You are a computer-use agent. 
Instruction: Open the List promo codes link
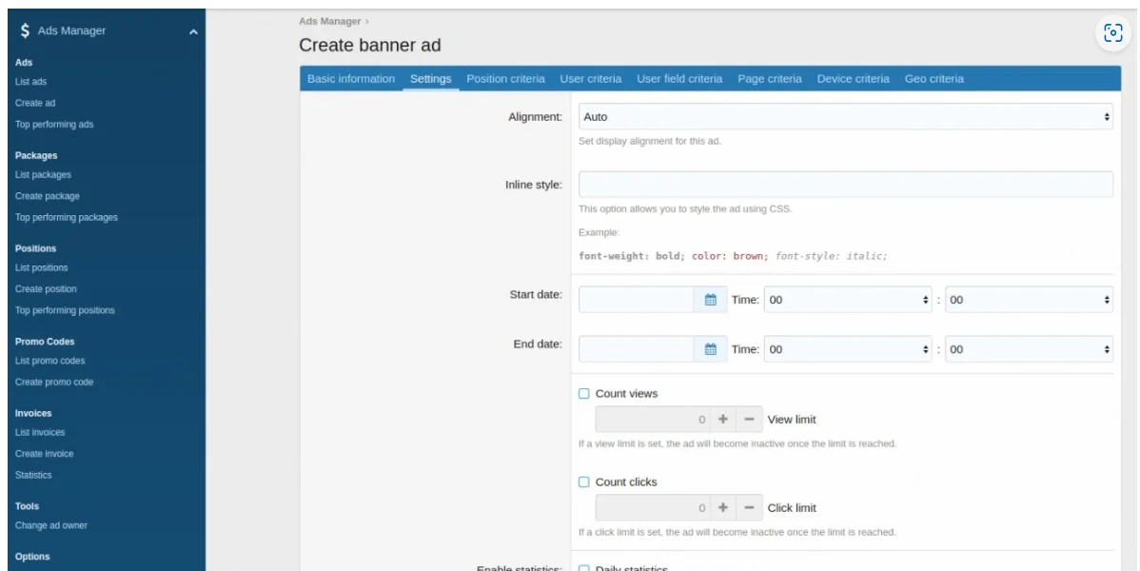(x=49, y=361)
